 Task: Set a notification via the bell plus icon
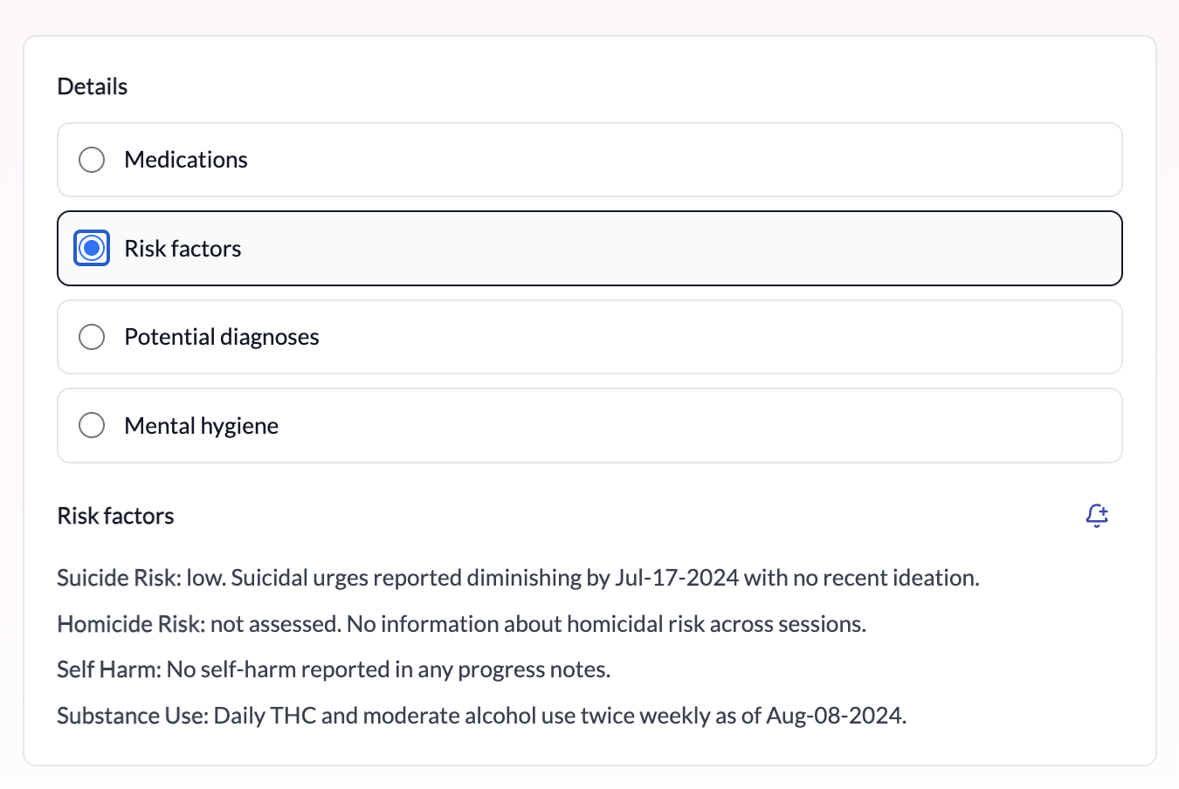[x=1097, y=515]
